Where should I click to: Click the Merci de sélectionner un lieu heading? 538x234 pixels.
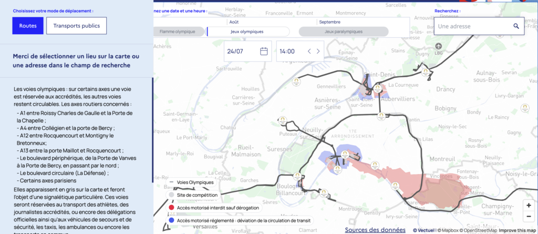pyautogui.click(x=76, y=61)
